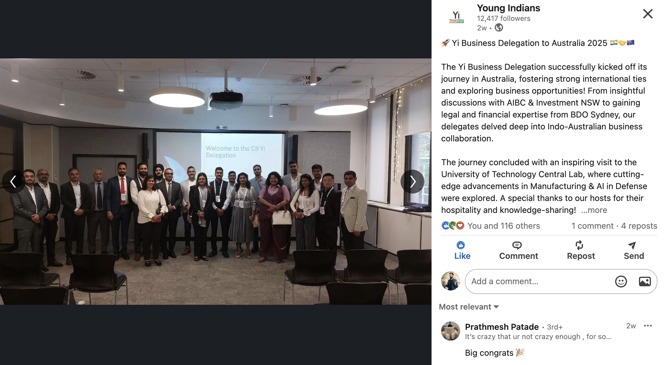Click the public visibility globe icon
The image size is (664, 365).
coord(499,28)
